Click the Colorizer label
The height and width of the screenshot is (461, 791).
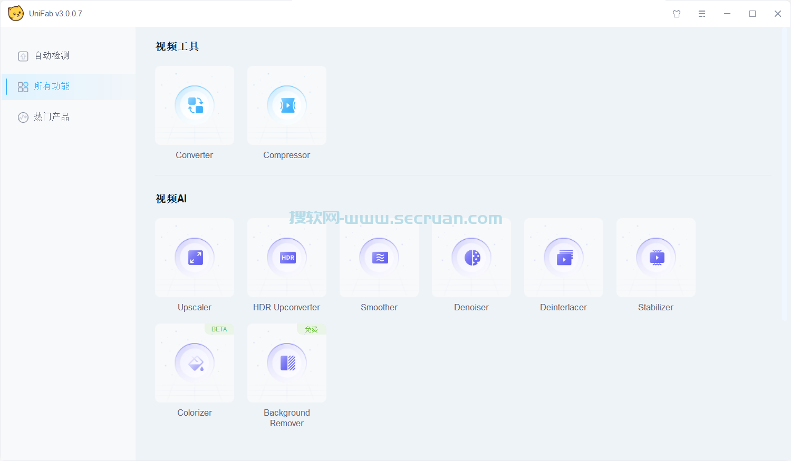[x=195, y=413]
